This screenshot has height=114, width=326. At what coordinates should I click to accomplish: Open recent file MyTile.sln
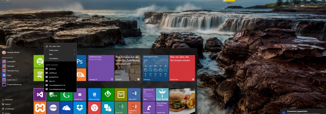coord(60,69)
